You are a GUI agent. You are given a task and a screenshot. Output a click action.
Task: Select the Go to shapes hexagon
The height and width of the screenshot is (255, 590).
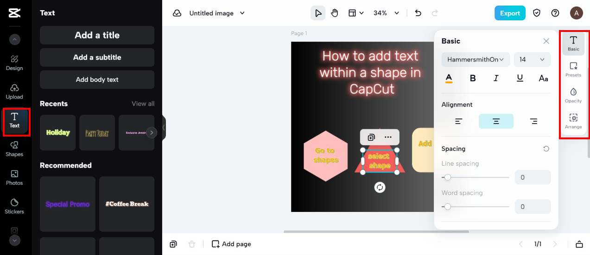point(326,156)
